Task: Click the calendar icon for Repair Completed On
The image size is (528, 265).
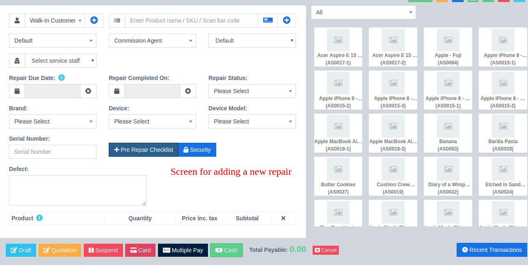Action: pos(117,91)
